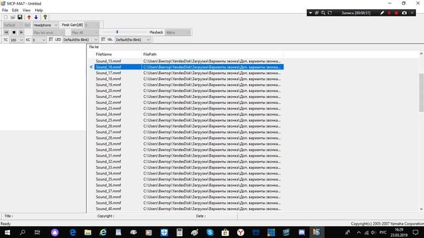
Task: Open the KC value dropdown
Action: click(x=39, y=40)
